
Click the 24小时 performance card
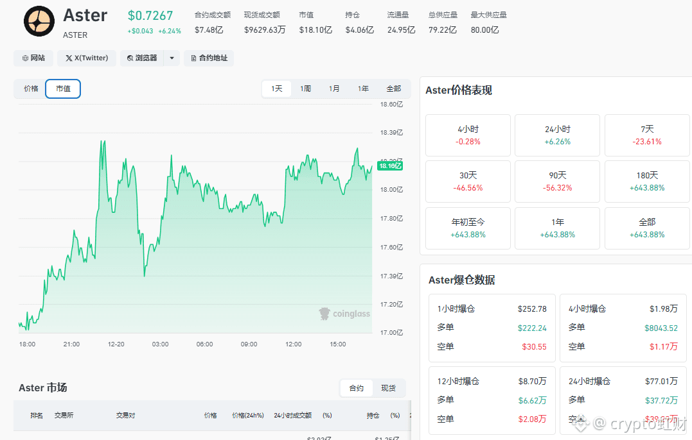558,135
